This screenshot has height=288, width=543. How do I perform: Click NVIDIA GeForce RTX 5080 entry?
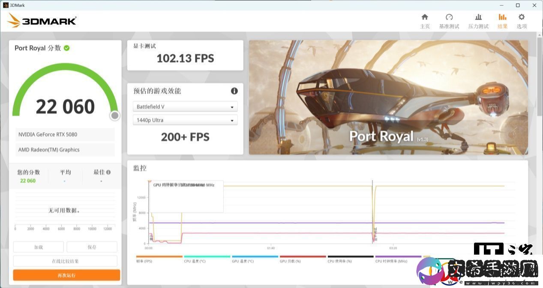pyautogui.click(x=65, y=134)
